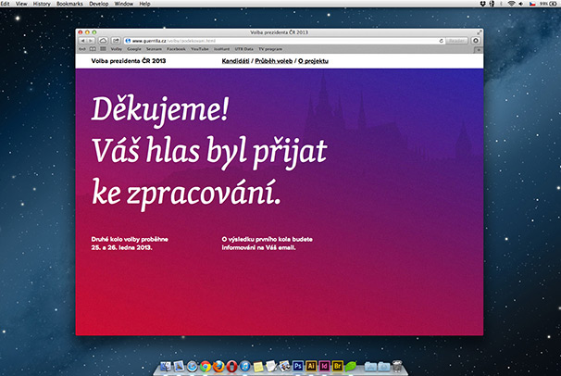Open Adobe InDesign from the Dock
This screenshot has height=376, width=561.
(326, 366)
